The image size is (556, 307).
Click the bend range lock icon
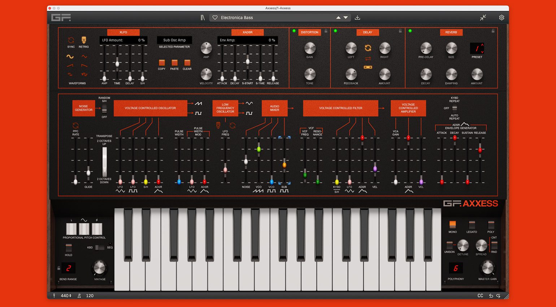(x=58, y=268)
